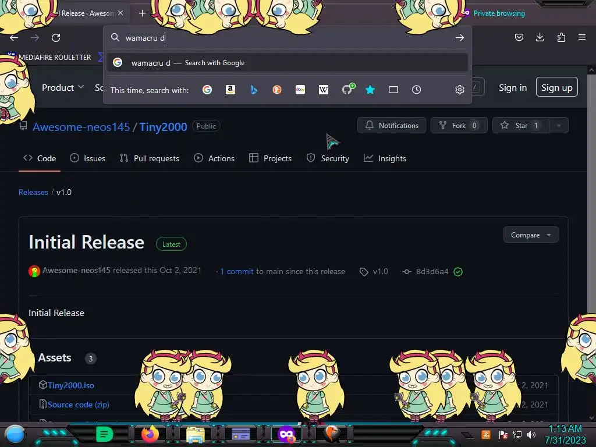The image size is (596, 447).
Task: Open the green chat app in taskbar
Action: [105, 434]
